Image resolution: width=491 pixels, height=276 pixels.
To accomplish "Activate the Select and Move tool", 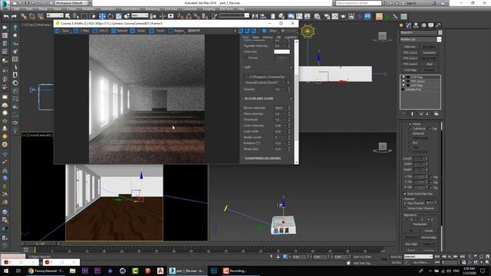I will [x=102, y=16].
